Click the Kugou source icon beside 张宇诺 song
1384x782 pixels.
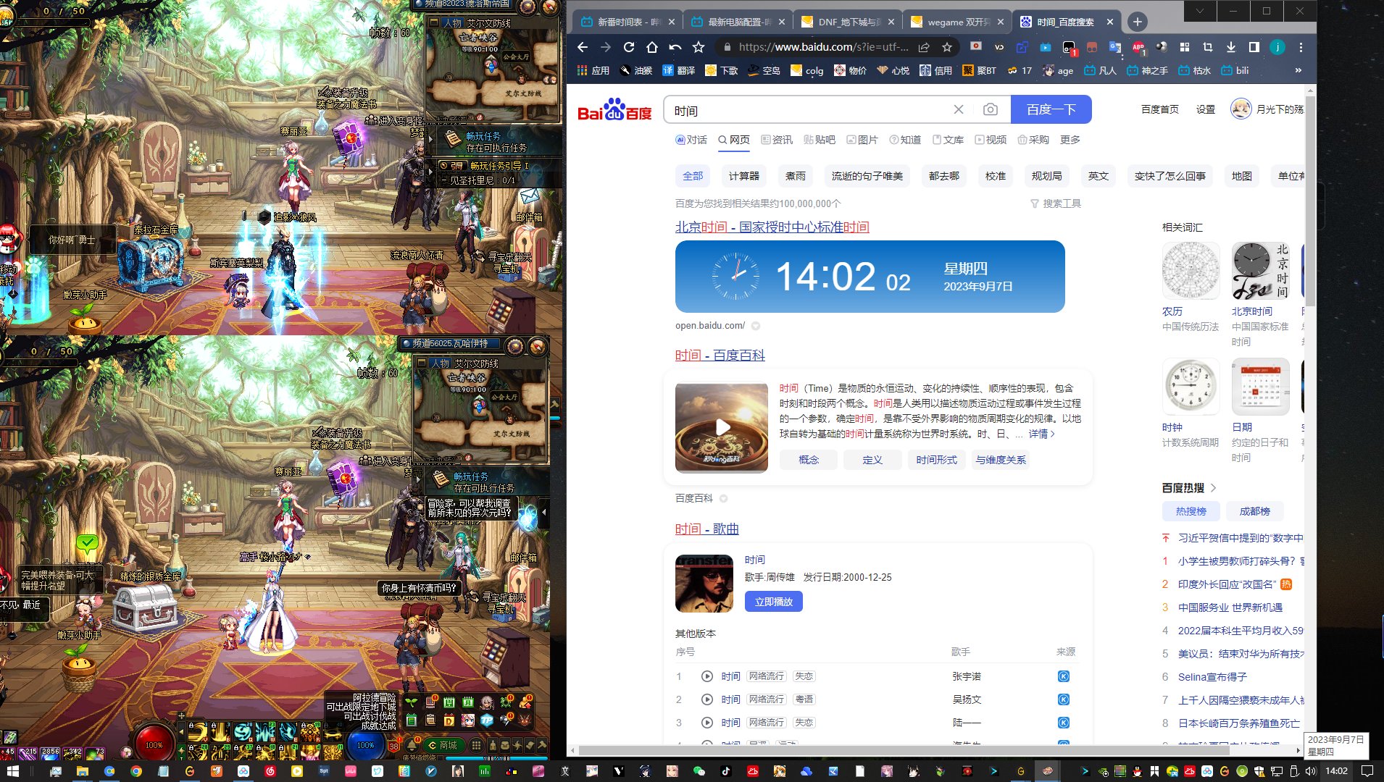[1063, 676]
